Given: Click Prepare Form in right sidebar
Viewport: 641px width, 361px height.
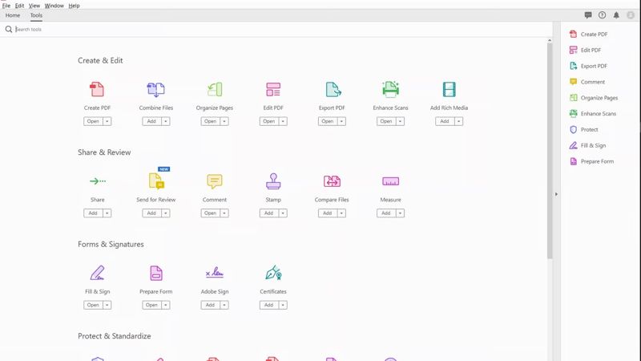Looking at the screenshot, I should point(591,161).
